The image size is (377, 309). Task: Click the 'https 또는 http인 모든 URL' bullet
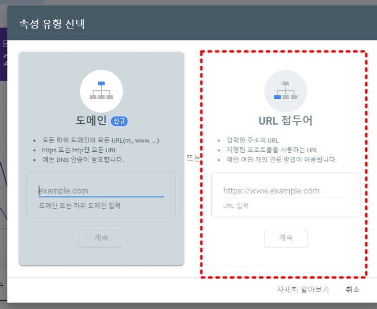(x=79, y=150)
